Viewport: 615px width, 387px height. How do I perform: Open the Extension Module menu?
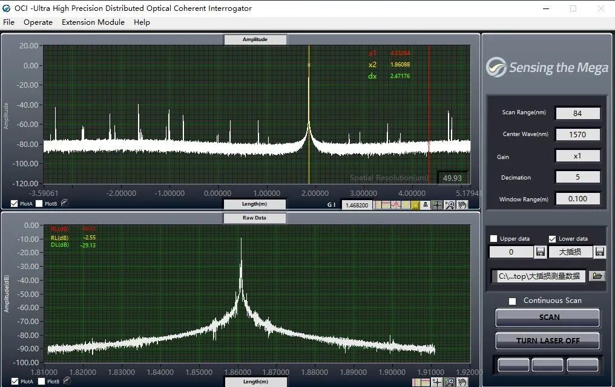93,22
